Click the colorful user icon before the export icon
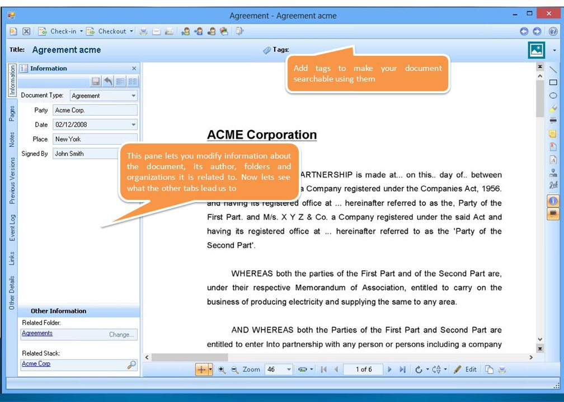The image size is (564, 402). (224, 32)
